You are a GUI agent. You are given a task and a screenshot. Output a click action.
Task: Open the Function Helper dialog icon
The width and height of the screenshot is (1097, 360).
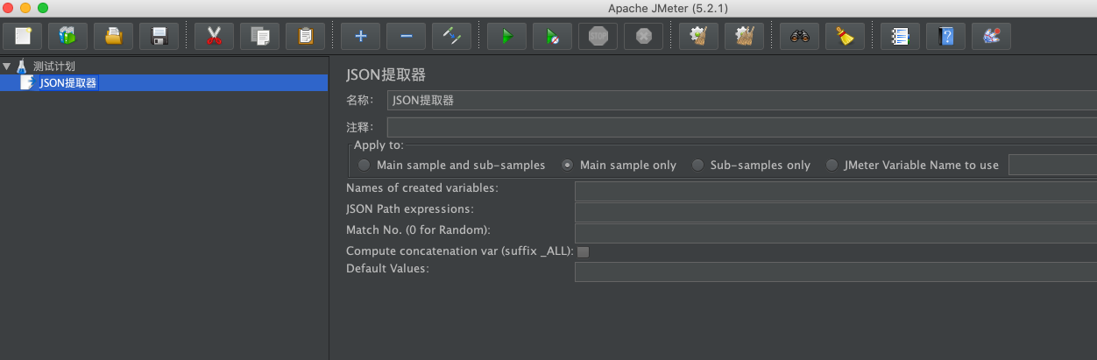(x=900, y=36)
